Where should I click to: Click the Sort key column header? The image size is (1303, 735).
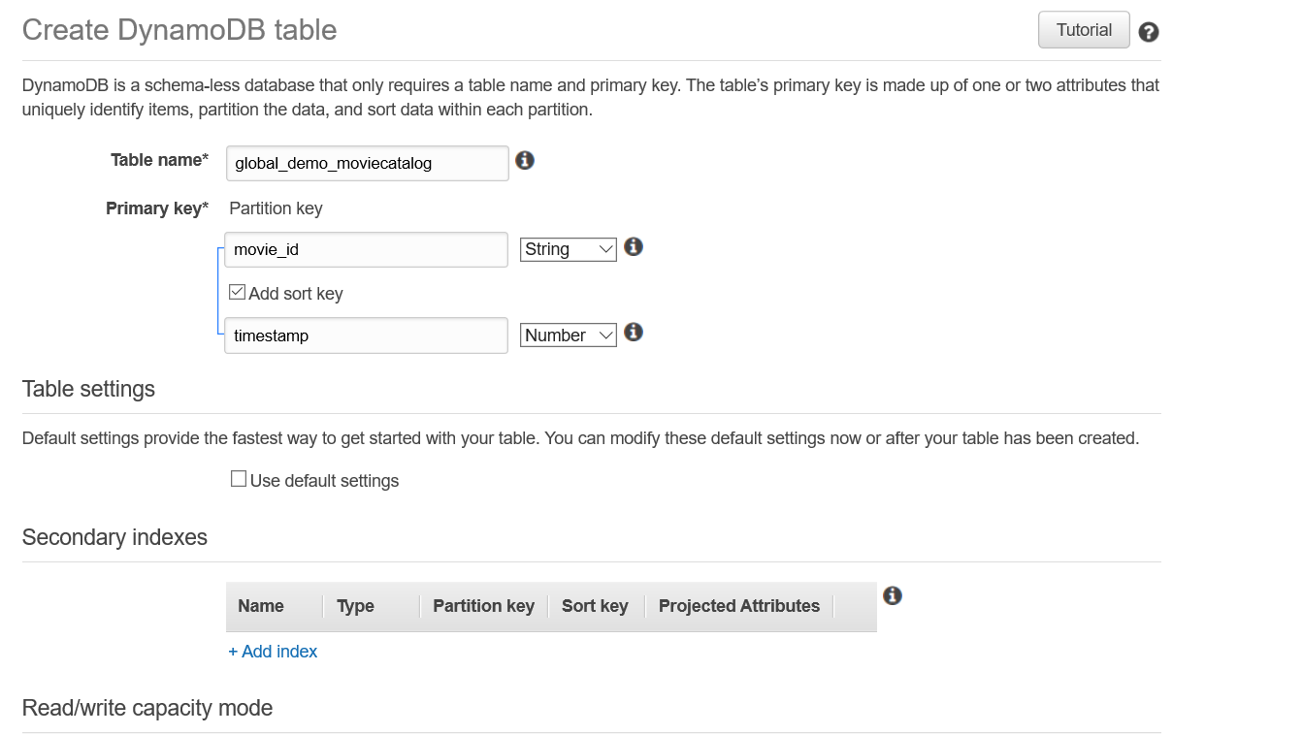595,606
